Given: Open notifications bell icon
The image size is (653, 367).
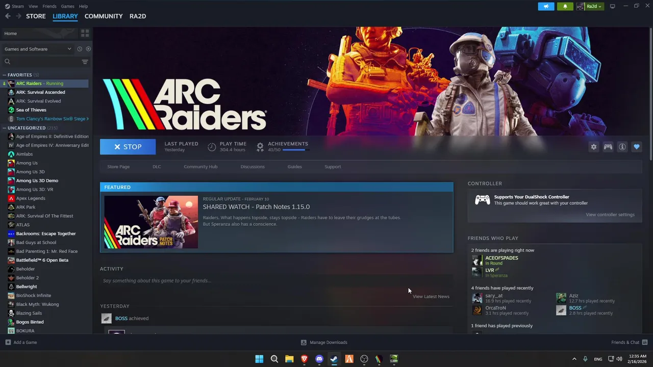Looking at the screenshot, I should [565, 6].
